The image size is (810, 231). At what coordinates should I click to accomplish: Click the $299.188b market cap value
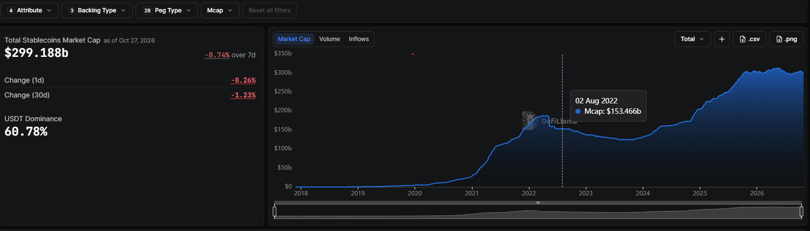coord(37,53)
